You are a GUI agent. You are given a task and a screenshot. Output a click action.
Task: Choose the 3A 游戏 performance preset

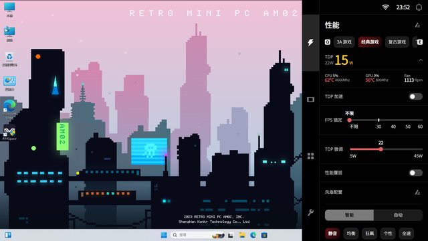[344, 42]
